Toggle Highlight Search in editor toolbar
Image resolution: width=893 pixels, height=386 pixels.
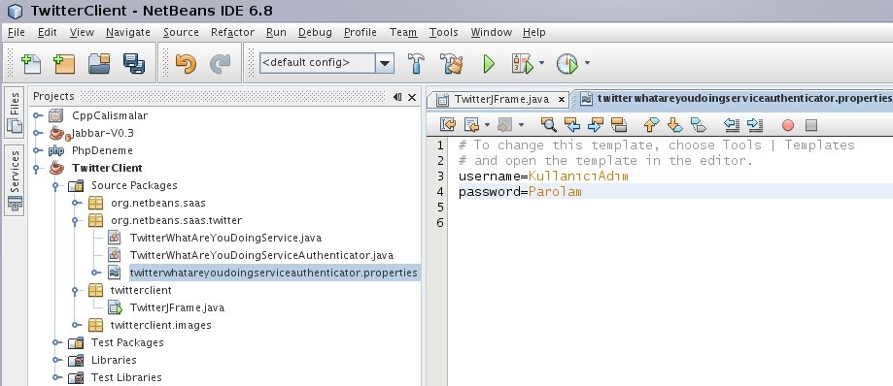coord(619,124)
